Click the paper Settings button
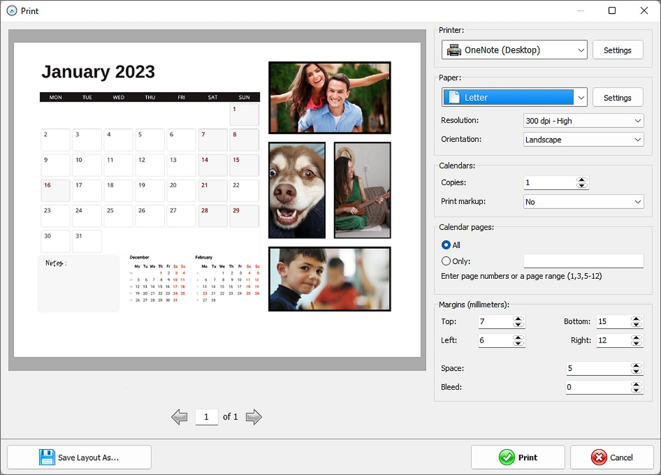 point(617,97)
